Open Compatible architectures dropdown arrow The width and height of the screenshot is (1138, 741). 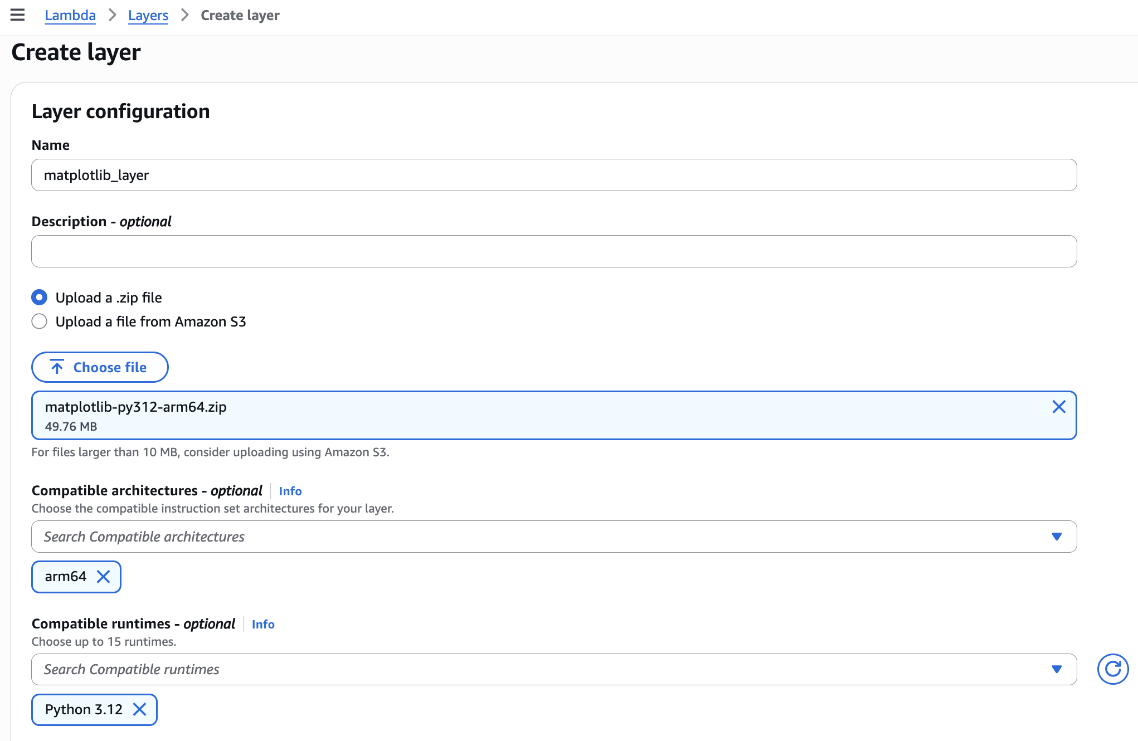1056,537
